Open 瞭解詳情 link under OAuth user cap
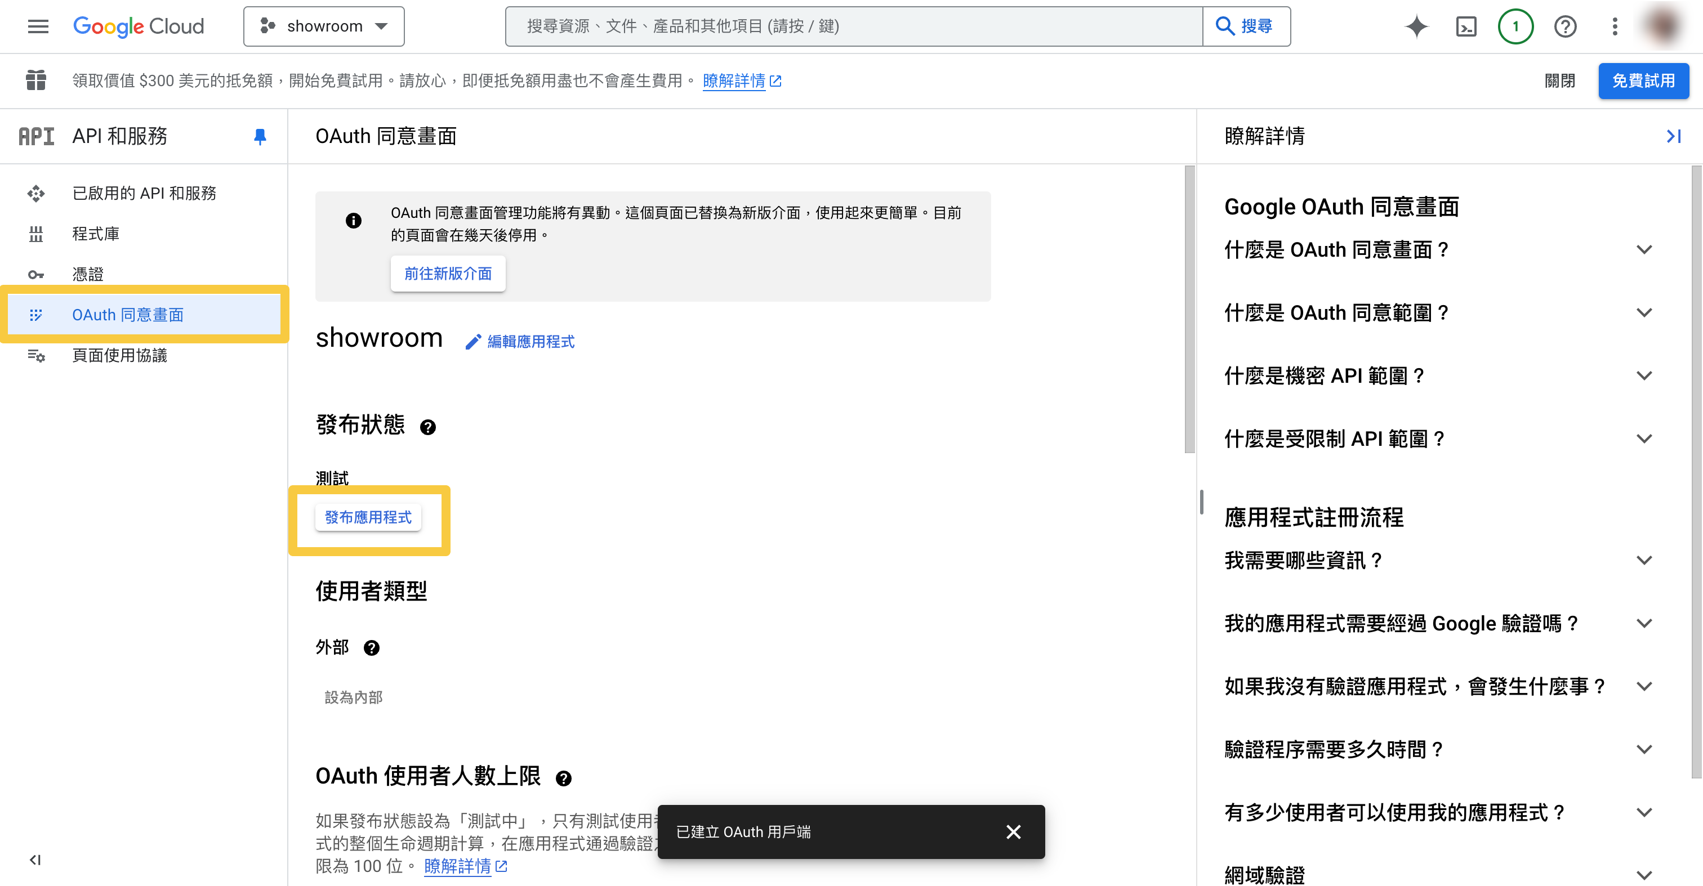1703x886 pixels. click(x=465, y=866)
